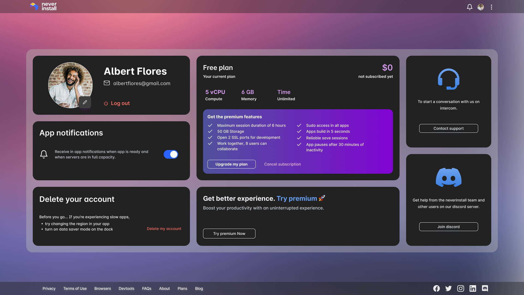
Task: Click Cancel subscription link
Action: pyautogui.click(x=282, y=164)
